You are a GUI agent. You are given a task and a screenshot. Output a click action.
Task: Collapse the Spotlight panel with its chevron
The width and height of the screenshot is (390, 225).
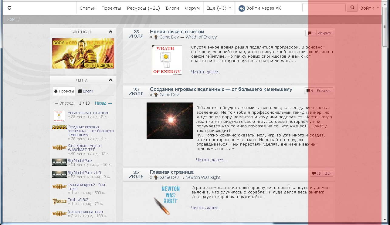[x=110, y=32]
